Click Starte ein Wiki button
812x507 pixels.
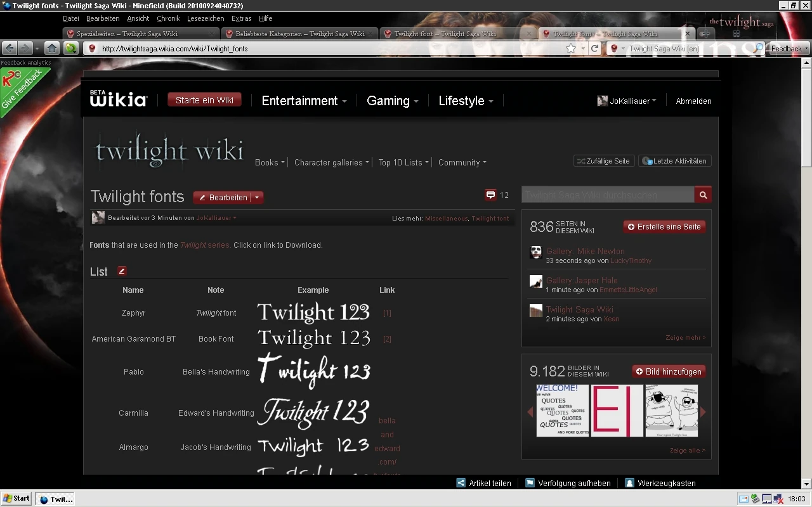tap(204, 100)
